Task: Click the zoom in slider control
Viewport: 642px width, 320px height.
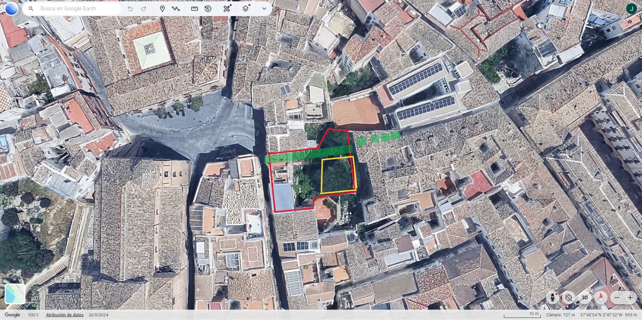Action: (x=631, y=297)
